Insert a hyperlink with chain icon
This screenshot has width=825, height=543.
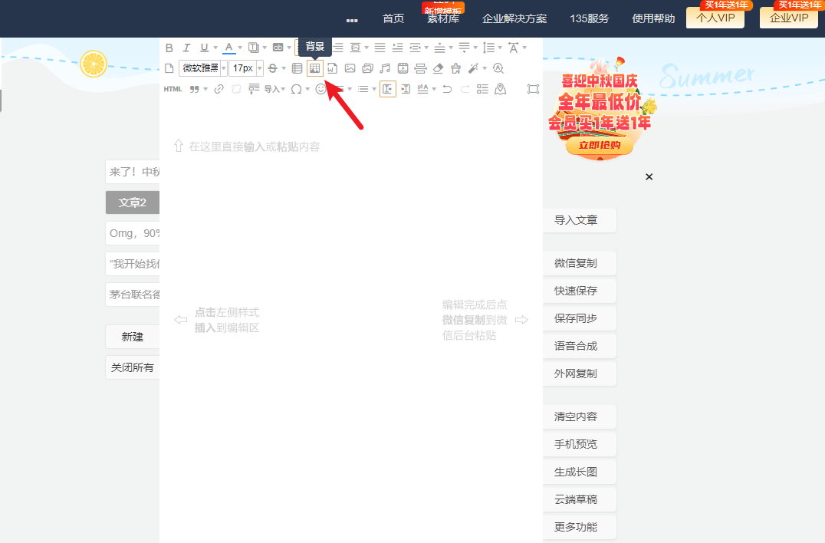(x=219, y=89)
